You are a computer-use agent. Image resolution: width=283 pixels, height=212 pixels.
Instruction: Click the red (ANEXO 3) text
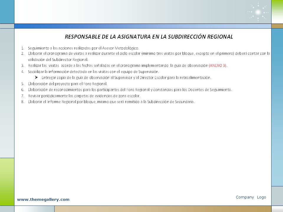pos(218,65)
